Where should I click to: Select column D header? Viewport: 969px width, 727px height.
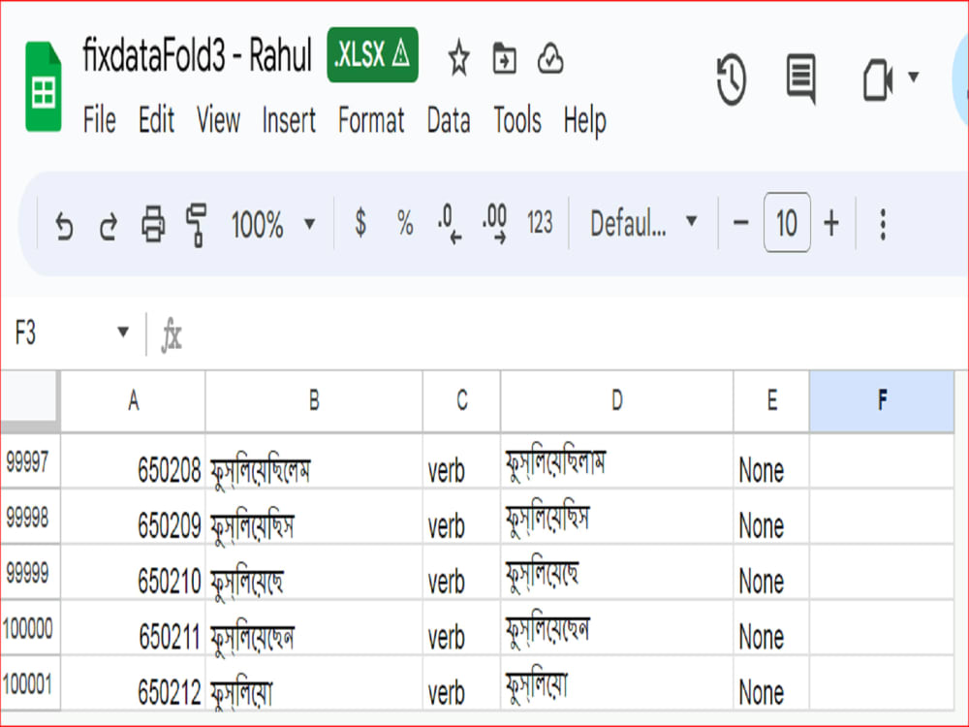[616, 401]
